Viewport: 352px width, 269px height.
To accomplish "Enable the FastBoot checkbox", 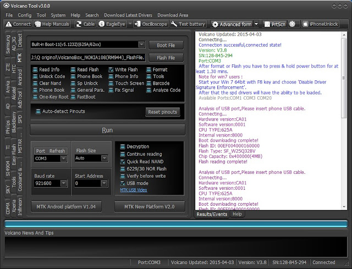I will [73, 97].
